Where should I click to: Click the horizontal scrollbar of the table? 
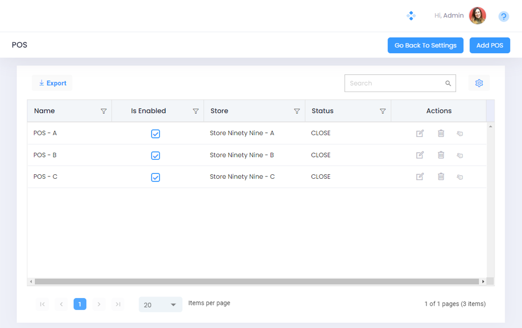(256, 282)
